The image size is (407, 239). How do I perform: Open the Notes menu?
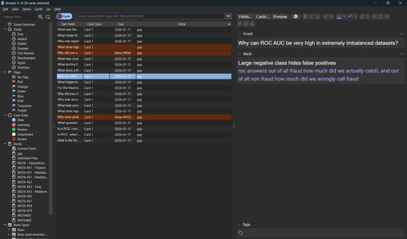pos(26,9)
